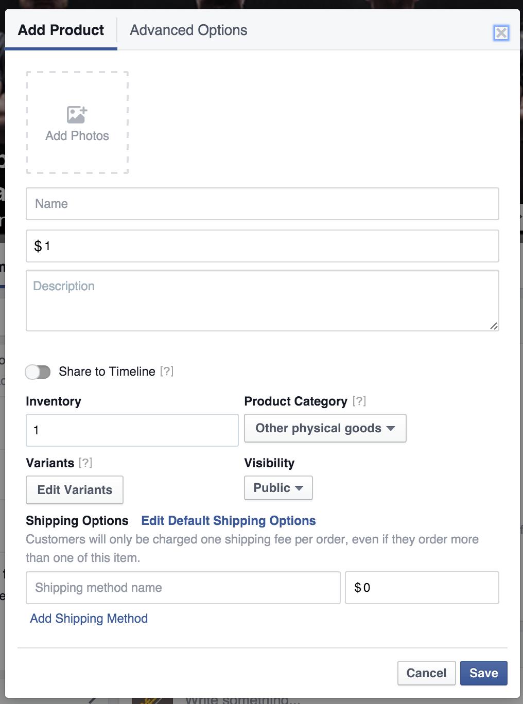Open the Product Category help tooltip

tap(359, 401)
